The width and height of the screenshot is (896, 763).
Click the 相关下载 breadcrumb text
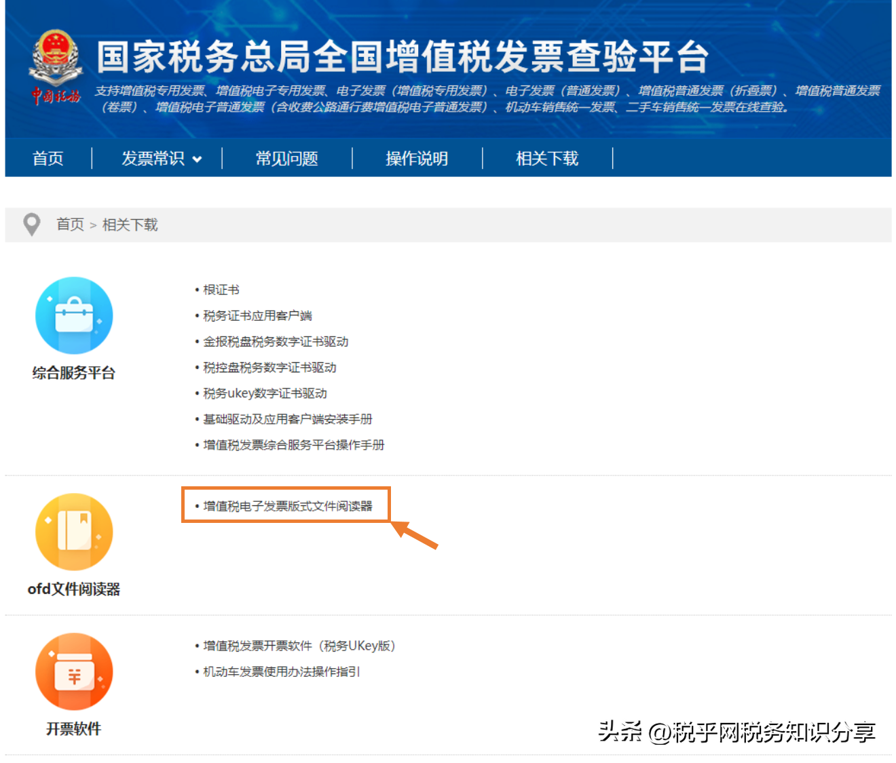point(130,224)
